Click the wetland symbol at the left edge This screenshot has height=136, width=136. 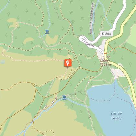3,62
